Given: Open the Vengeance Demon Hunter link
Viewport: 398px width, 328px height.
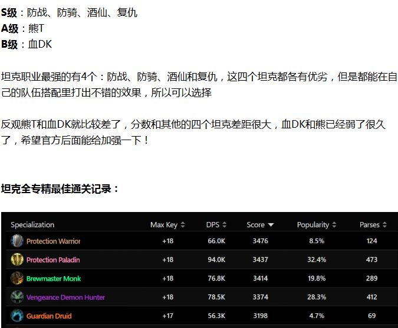Looking at the screenshot, I should pyautogui.click(x=65, y=297).
